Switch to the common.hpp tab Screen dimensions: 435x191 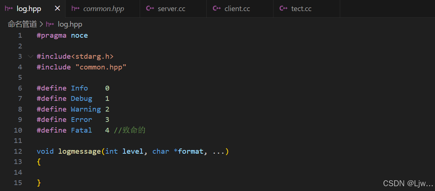tap(103, 8)
